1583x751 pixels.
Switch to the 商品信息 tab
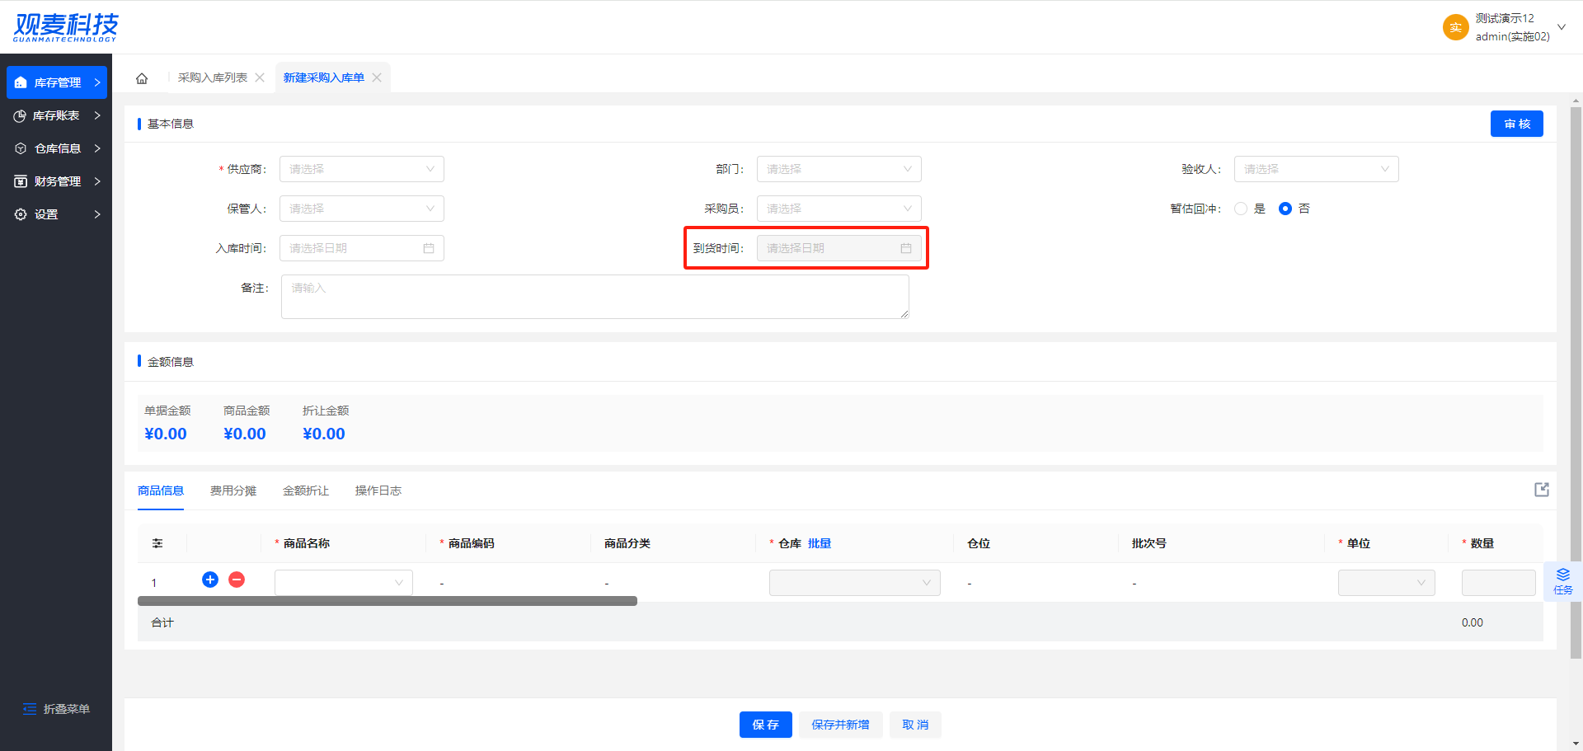pos(161,490)
